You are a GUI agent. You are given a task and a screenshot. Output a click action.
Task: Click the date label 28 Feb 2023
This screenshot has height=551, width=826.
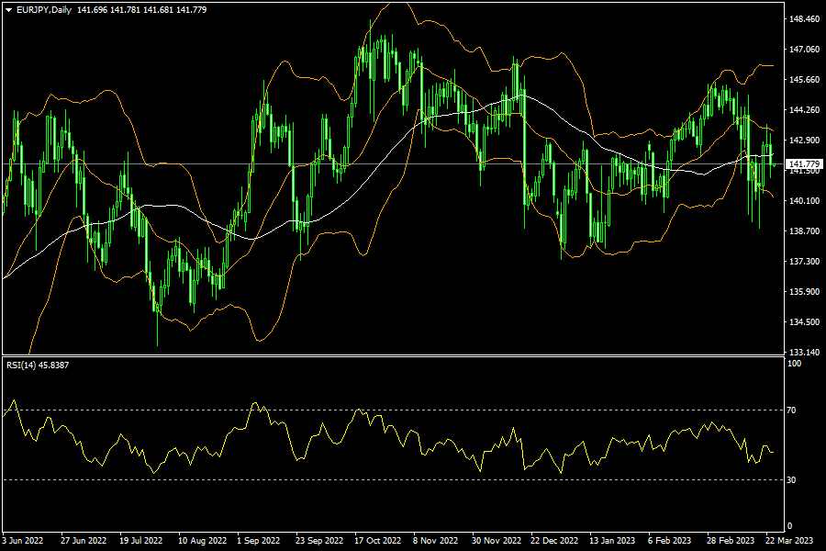[731, 541]
